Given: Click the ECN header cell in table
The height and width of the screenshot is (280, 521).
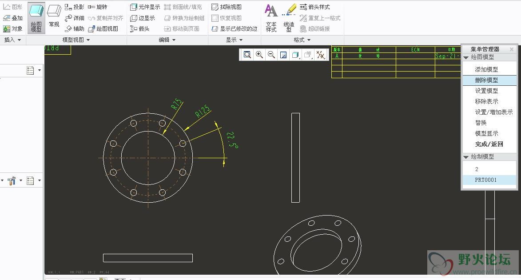Looking at the screenshot, I should pyautogui.click(x=415, y=49).
